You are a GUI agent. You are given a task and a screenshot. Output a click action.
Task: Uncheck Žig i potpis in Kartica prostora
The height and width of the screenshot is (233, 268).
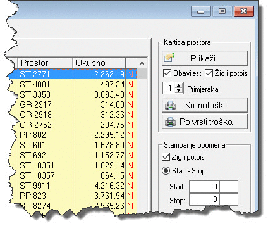click(x=209, y=73)
